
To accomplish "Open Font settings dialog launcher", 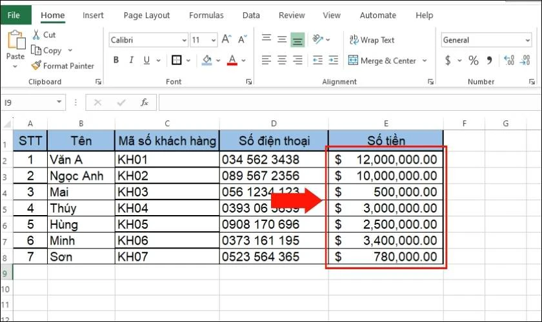I will click(x=249, y=82).
